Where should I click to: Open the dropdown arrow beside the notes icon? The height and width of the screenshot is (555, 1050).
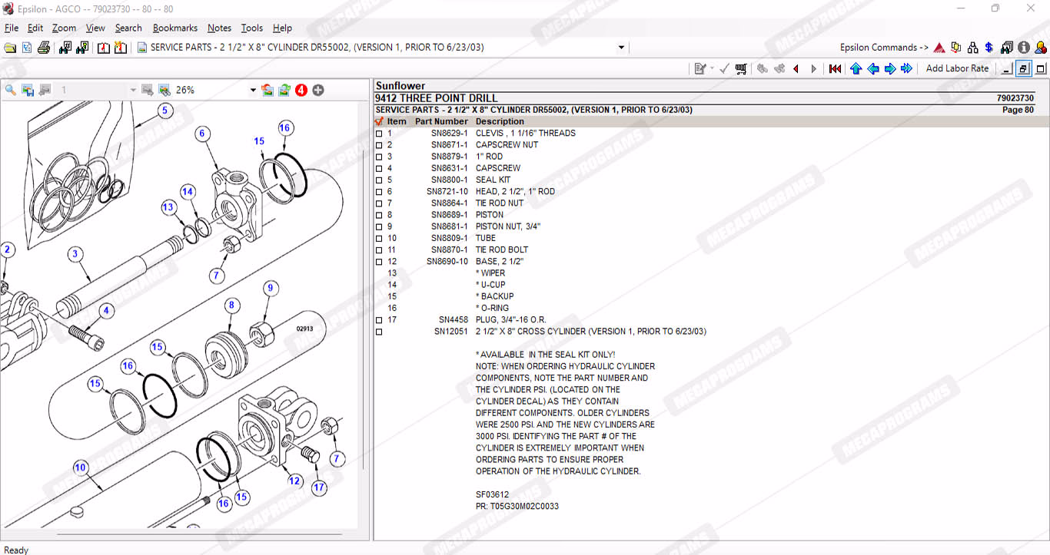point(712,69)
